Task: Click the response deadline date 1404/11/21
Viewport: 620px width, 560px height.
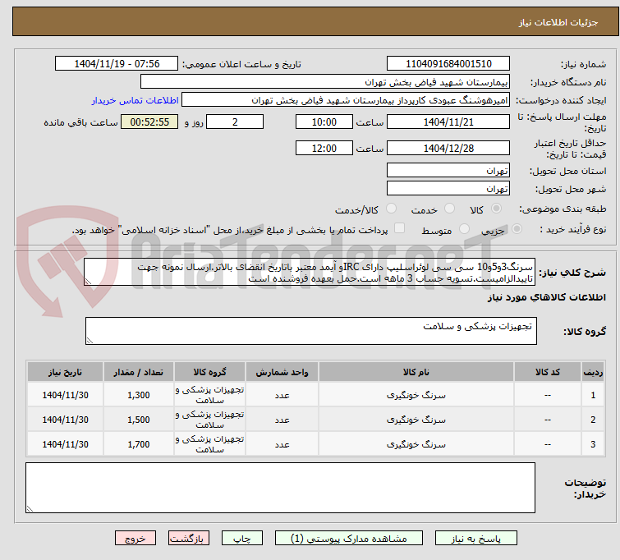Action: (x=448, y=122)
